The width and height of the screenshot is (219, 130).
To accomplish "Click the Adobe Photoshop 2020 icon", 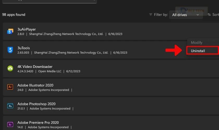I will (x=10, y=106).
